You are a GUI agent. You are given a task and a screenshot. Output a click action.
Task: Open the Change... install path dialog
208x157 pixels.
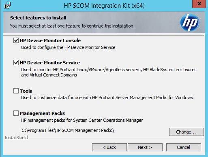pos(187,132)
